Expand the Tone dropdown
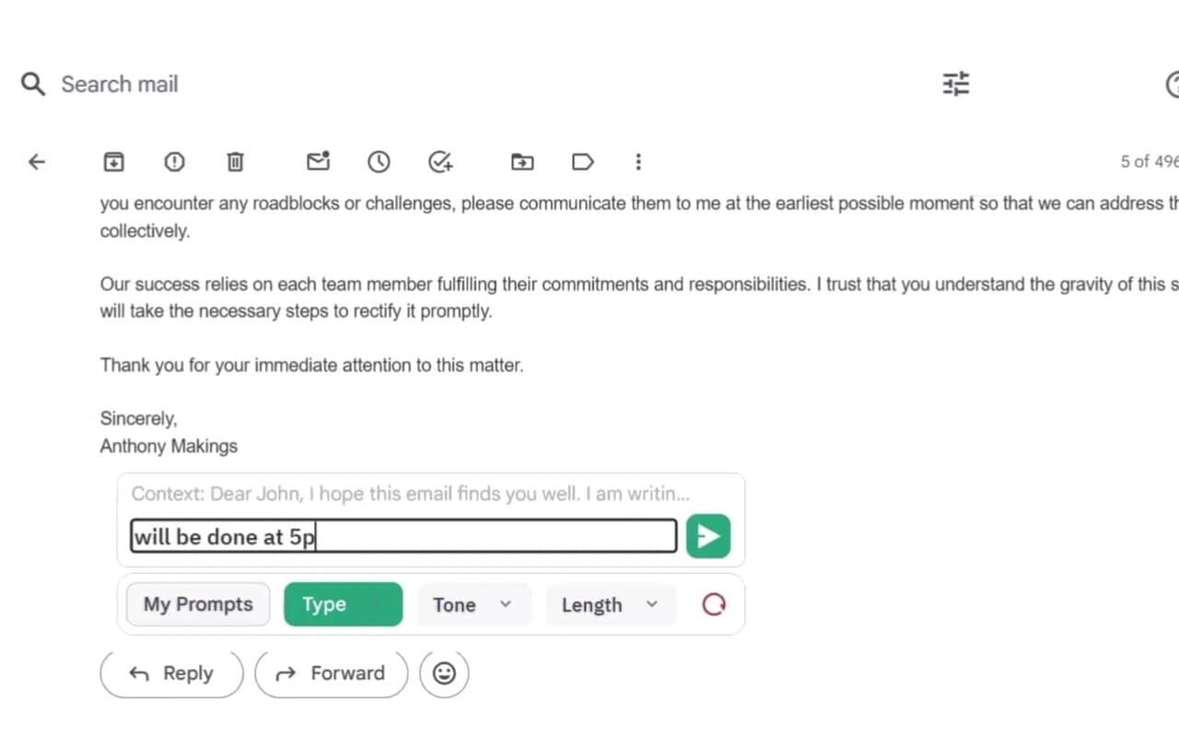Screen dimensions: 1179x737 pos(473,604)
